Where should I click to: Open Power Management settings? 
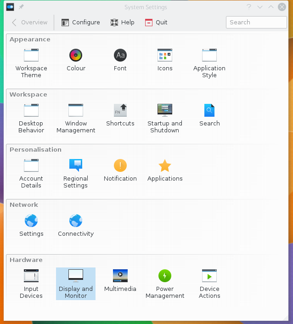pyautogui.click(x=165, y=284)
